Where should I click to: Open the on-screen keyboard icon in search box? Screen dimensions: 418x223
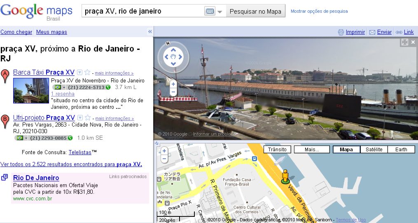click(210, 11)
